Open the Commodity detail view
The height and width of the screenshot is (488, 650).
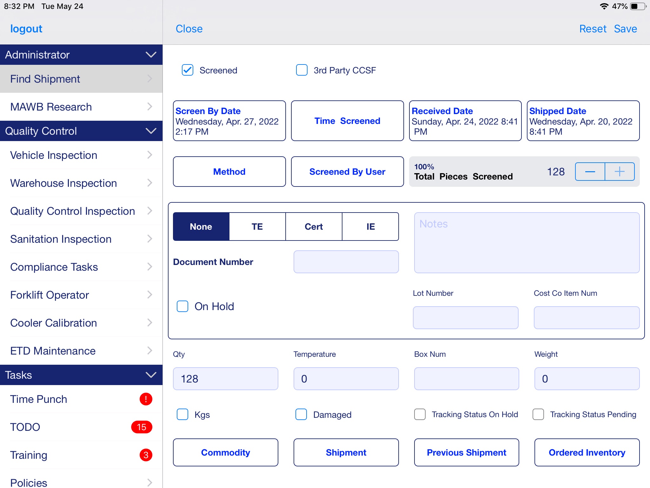(x=226, y=452)
